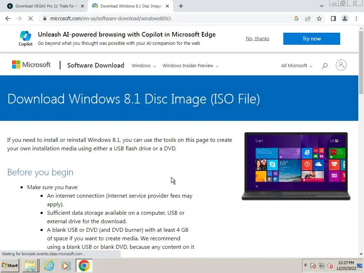This screenshot has width=364, height=273.
Task: Click the scrollbar down arrow
Action: 361,254
